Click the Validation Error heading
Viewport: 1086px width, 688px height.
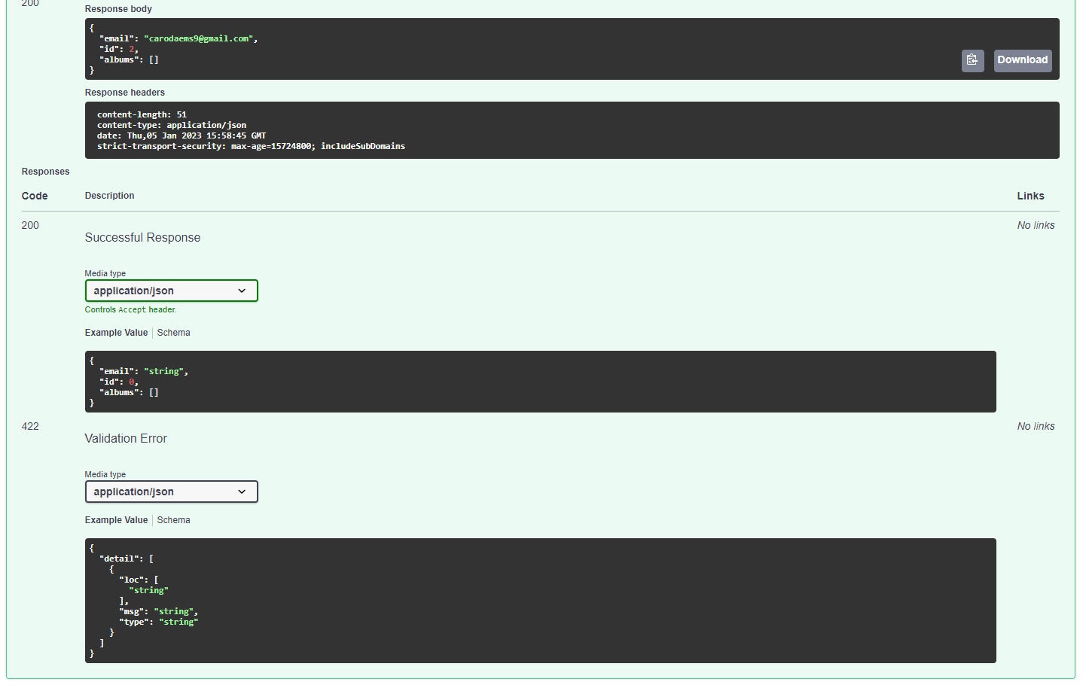[126, 437]
